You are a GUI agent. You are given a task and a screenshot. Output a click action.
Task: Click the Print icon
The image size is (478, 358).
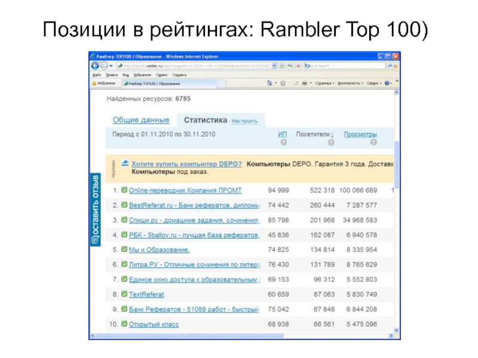tap(304, 83)
